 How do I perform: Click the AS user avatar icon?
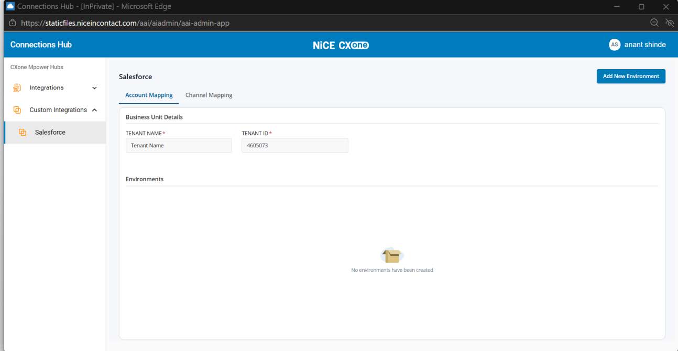click(615, 45)
